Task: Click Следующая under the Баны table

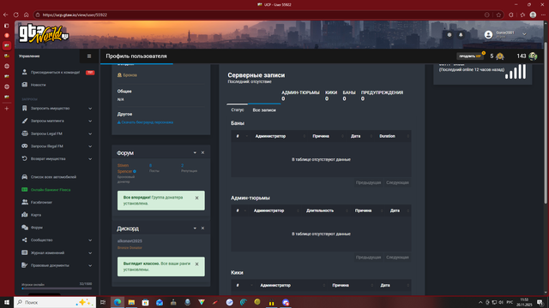Action: (397, 182)
